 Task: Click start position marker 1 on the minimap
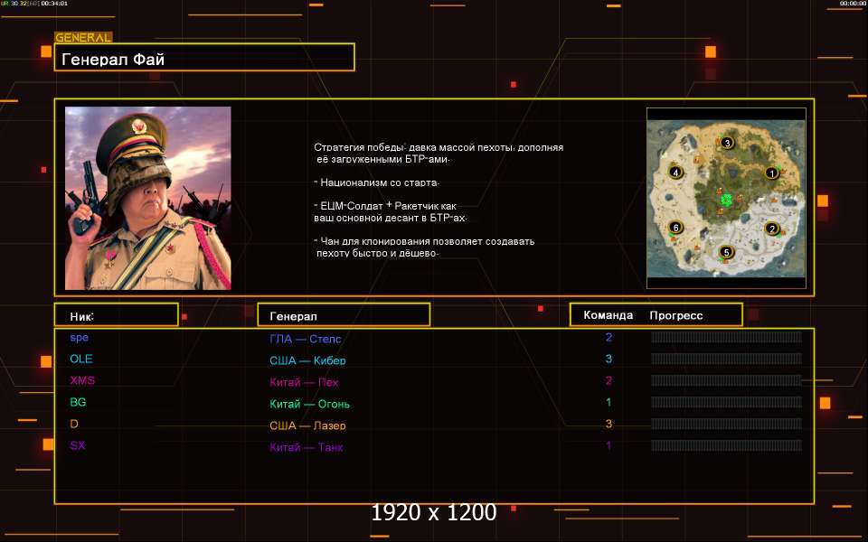(771, 173)
